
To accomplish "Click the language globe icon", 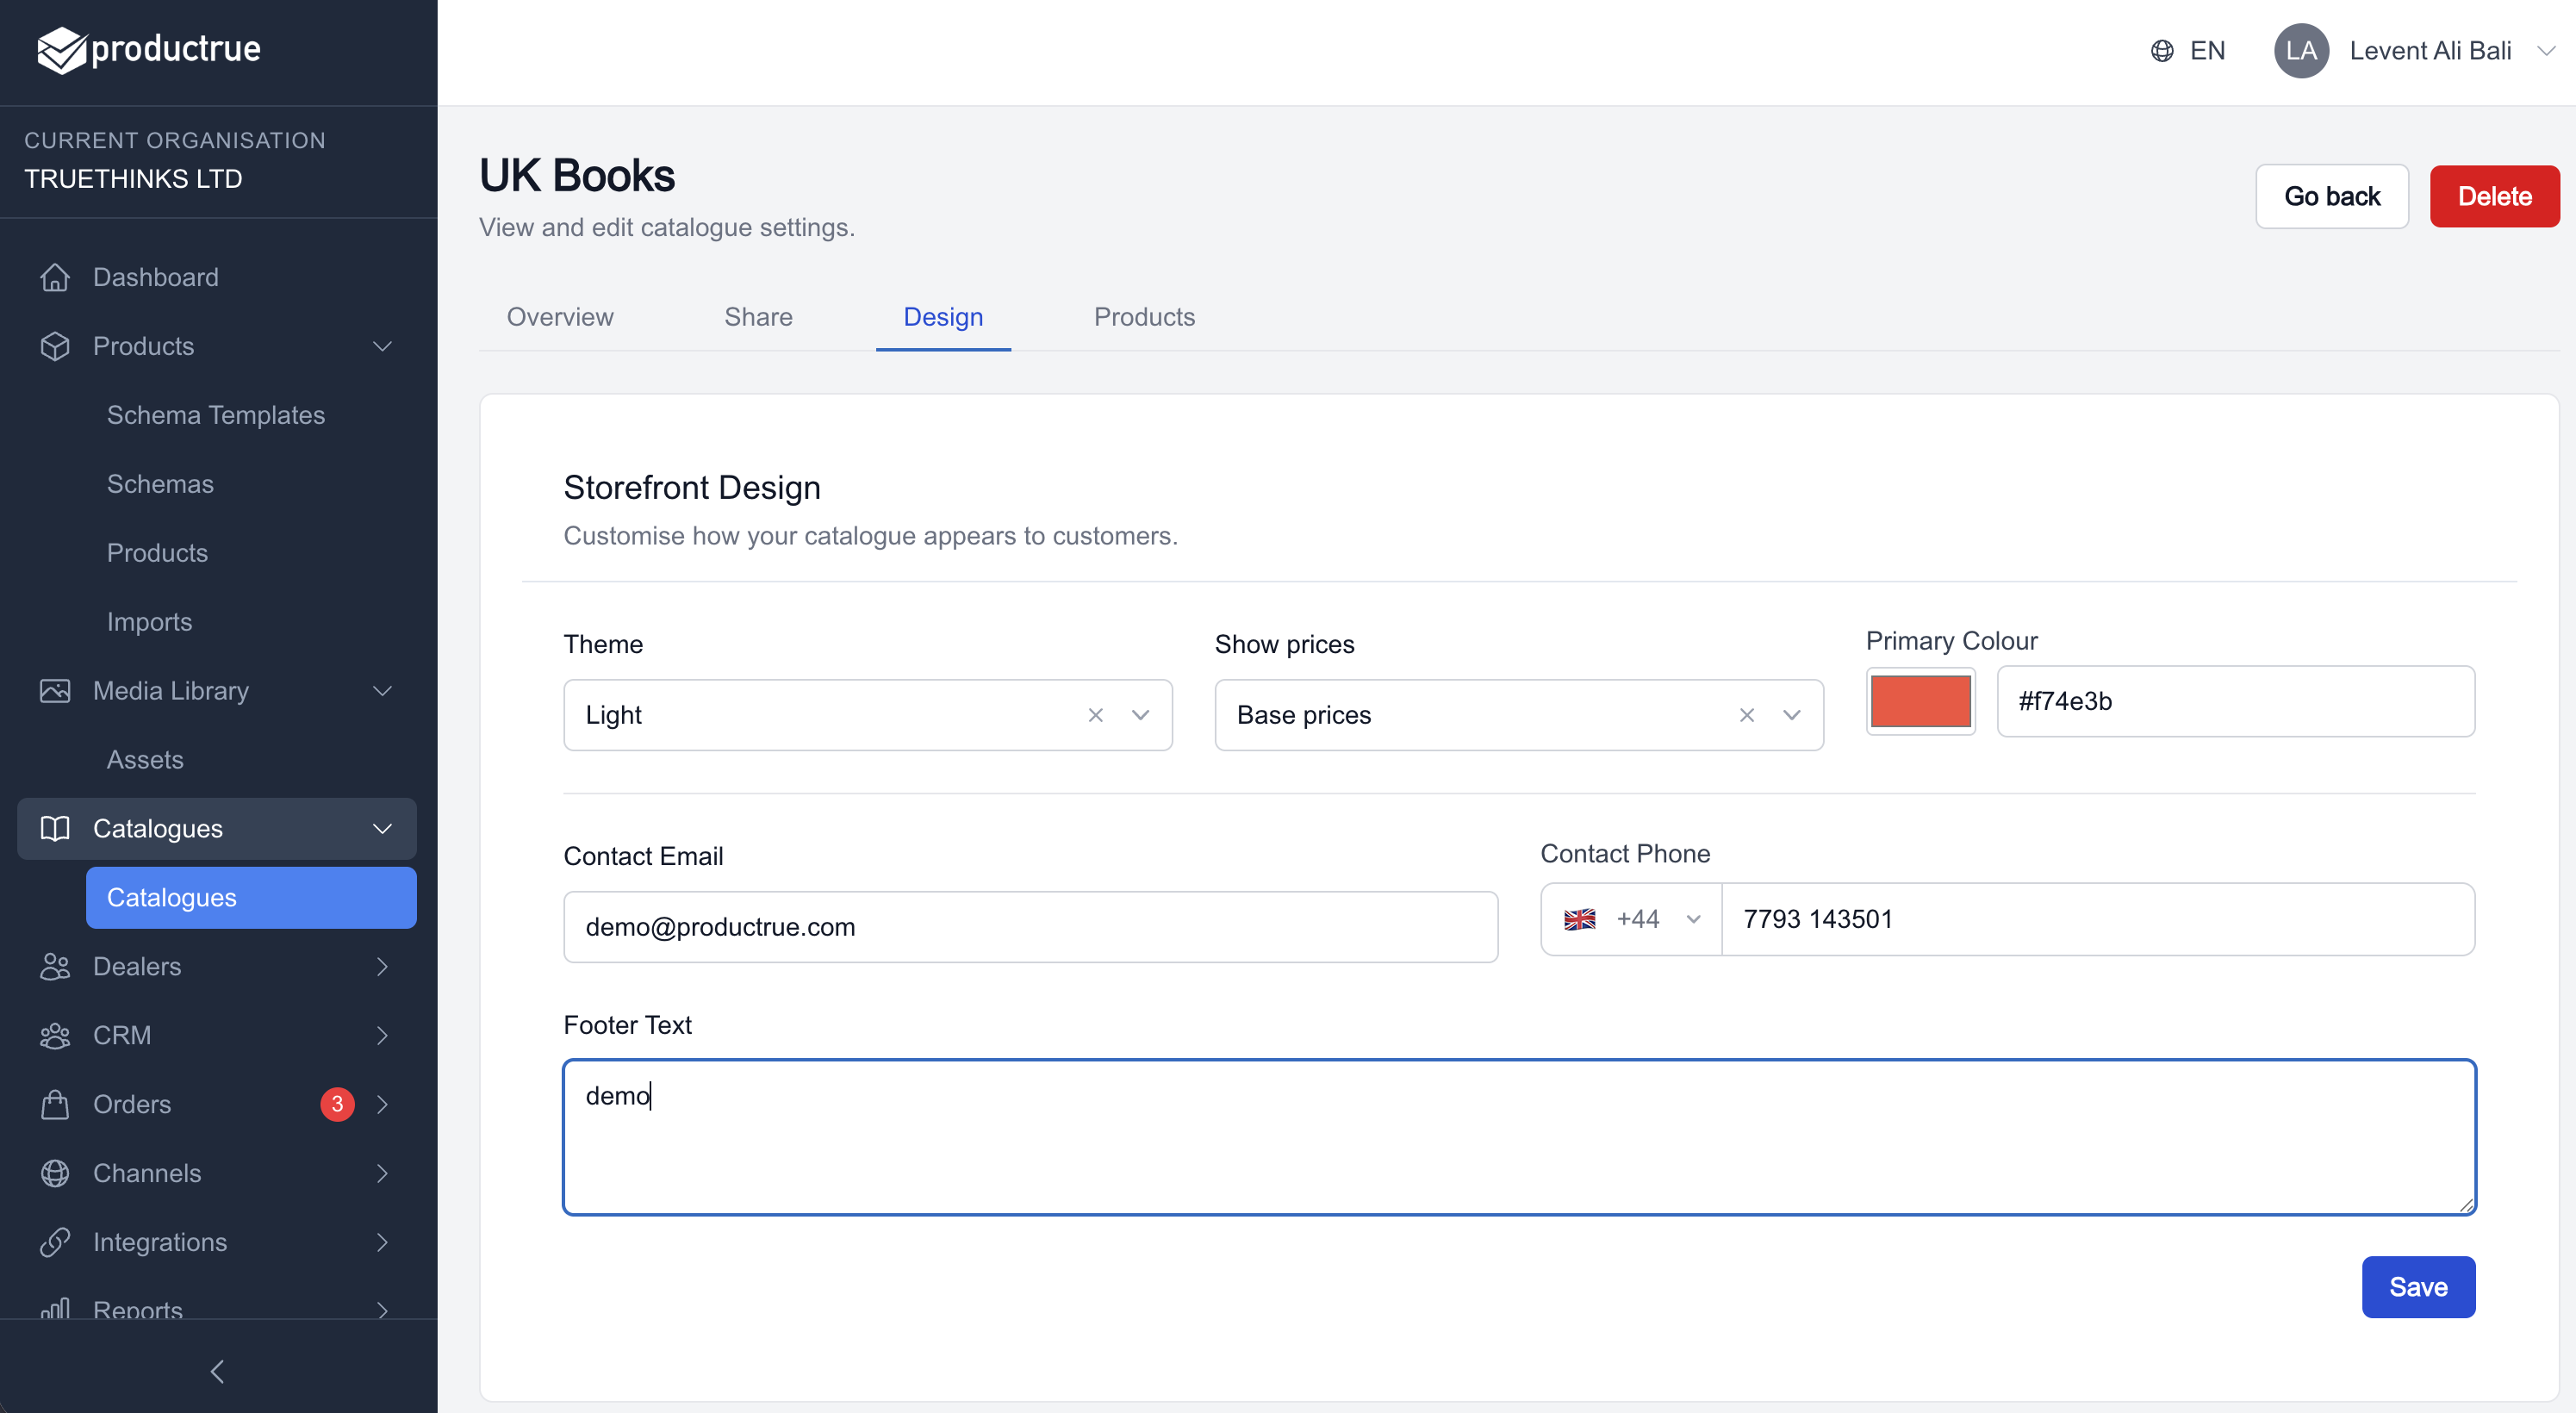I will pos(2162,51).
